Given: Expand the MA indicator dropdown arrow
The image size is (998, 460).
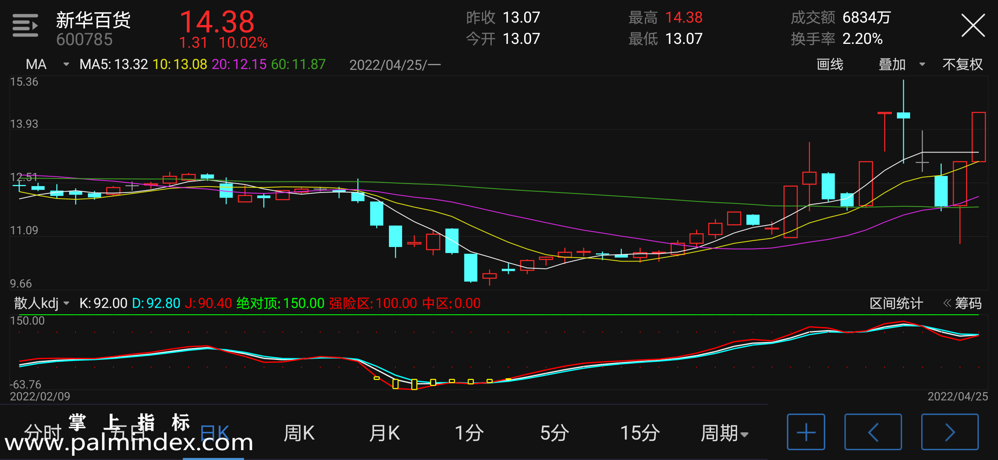Looking at the screenshot, I should [66, 64].
